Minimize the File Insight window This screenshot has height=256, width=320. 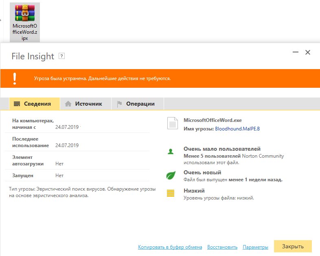pos(296,52)
